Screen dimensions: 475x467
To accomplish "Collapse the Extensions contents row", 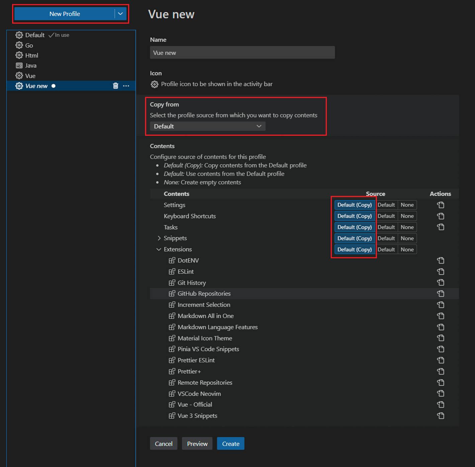I will [159, 249].
